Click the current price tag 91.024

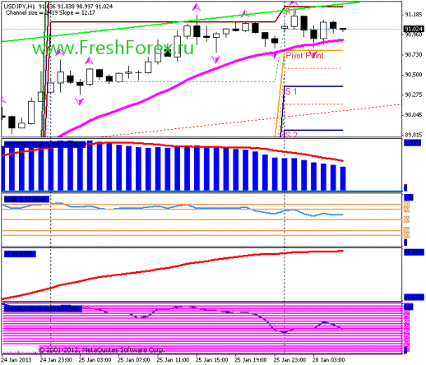(x=414, y=29)
